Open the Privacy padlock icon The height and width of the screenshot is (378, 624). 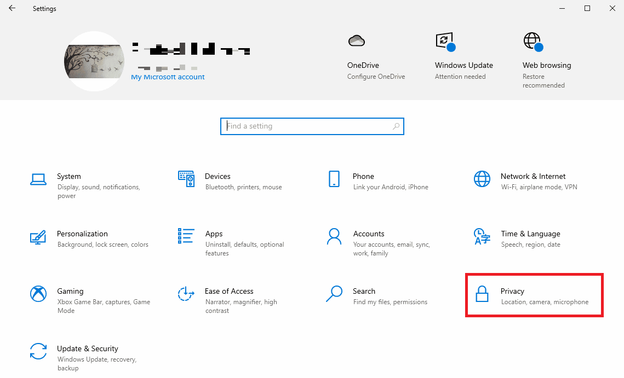[x=482, y=294]
